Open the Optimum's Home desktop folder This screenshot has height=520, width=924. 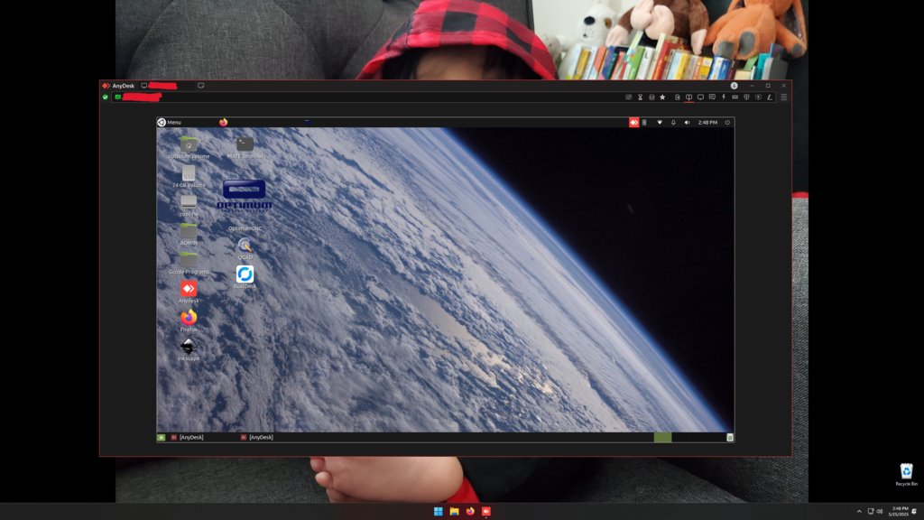(189, 147)
